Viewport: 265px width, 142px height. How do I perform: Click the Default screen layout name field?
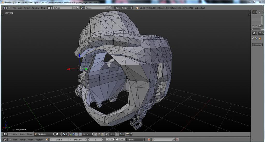(x=63, y=8)
